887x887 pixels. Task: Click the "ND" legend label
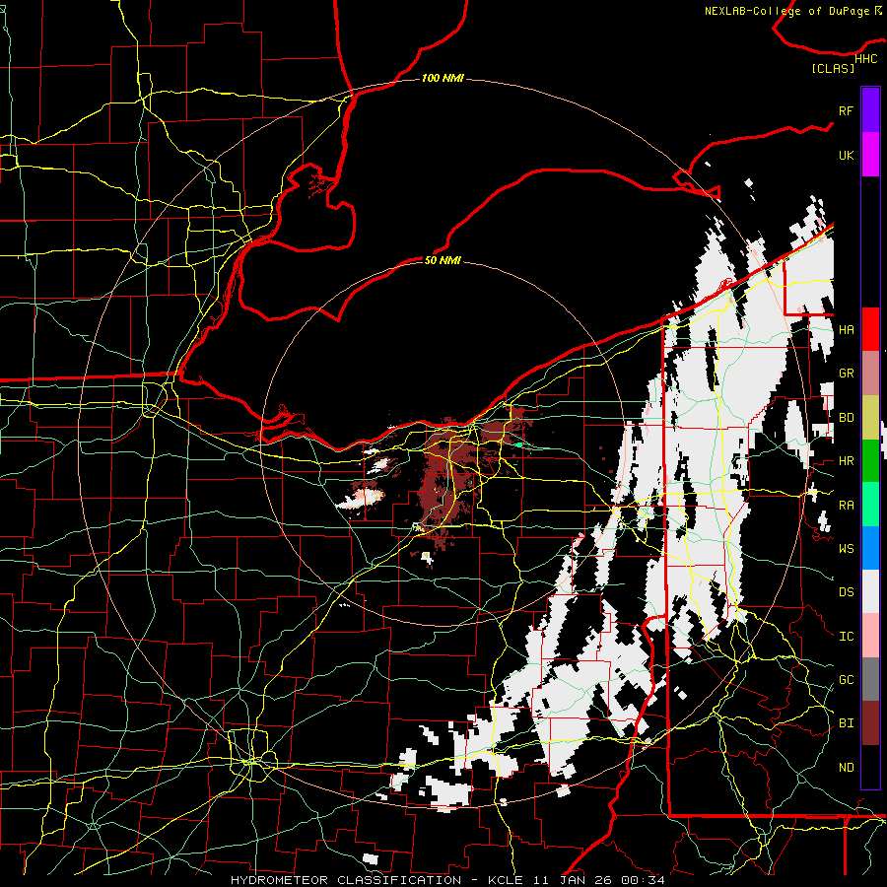pyautogui.click(x=846, y=768)
